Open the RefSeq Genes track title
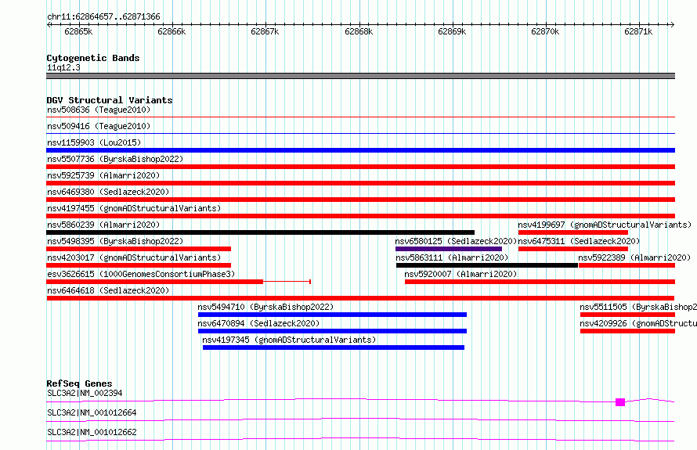Screen dimensions: 697x450 click(79, 383)
